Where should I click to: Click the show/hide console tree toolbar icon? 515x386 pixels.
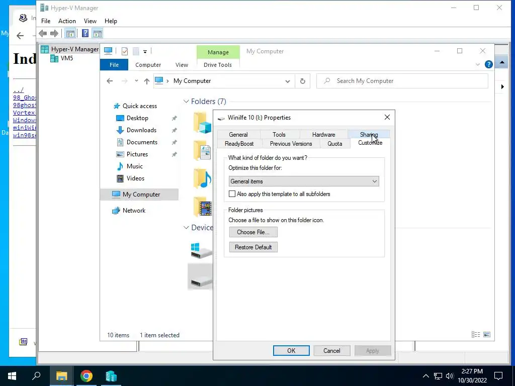coord(70,33)
